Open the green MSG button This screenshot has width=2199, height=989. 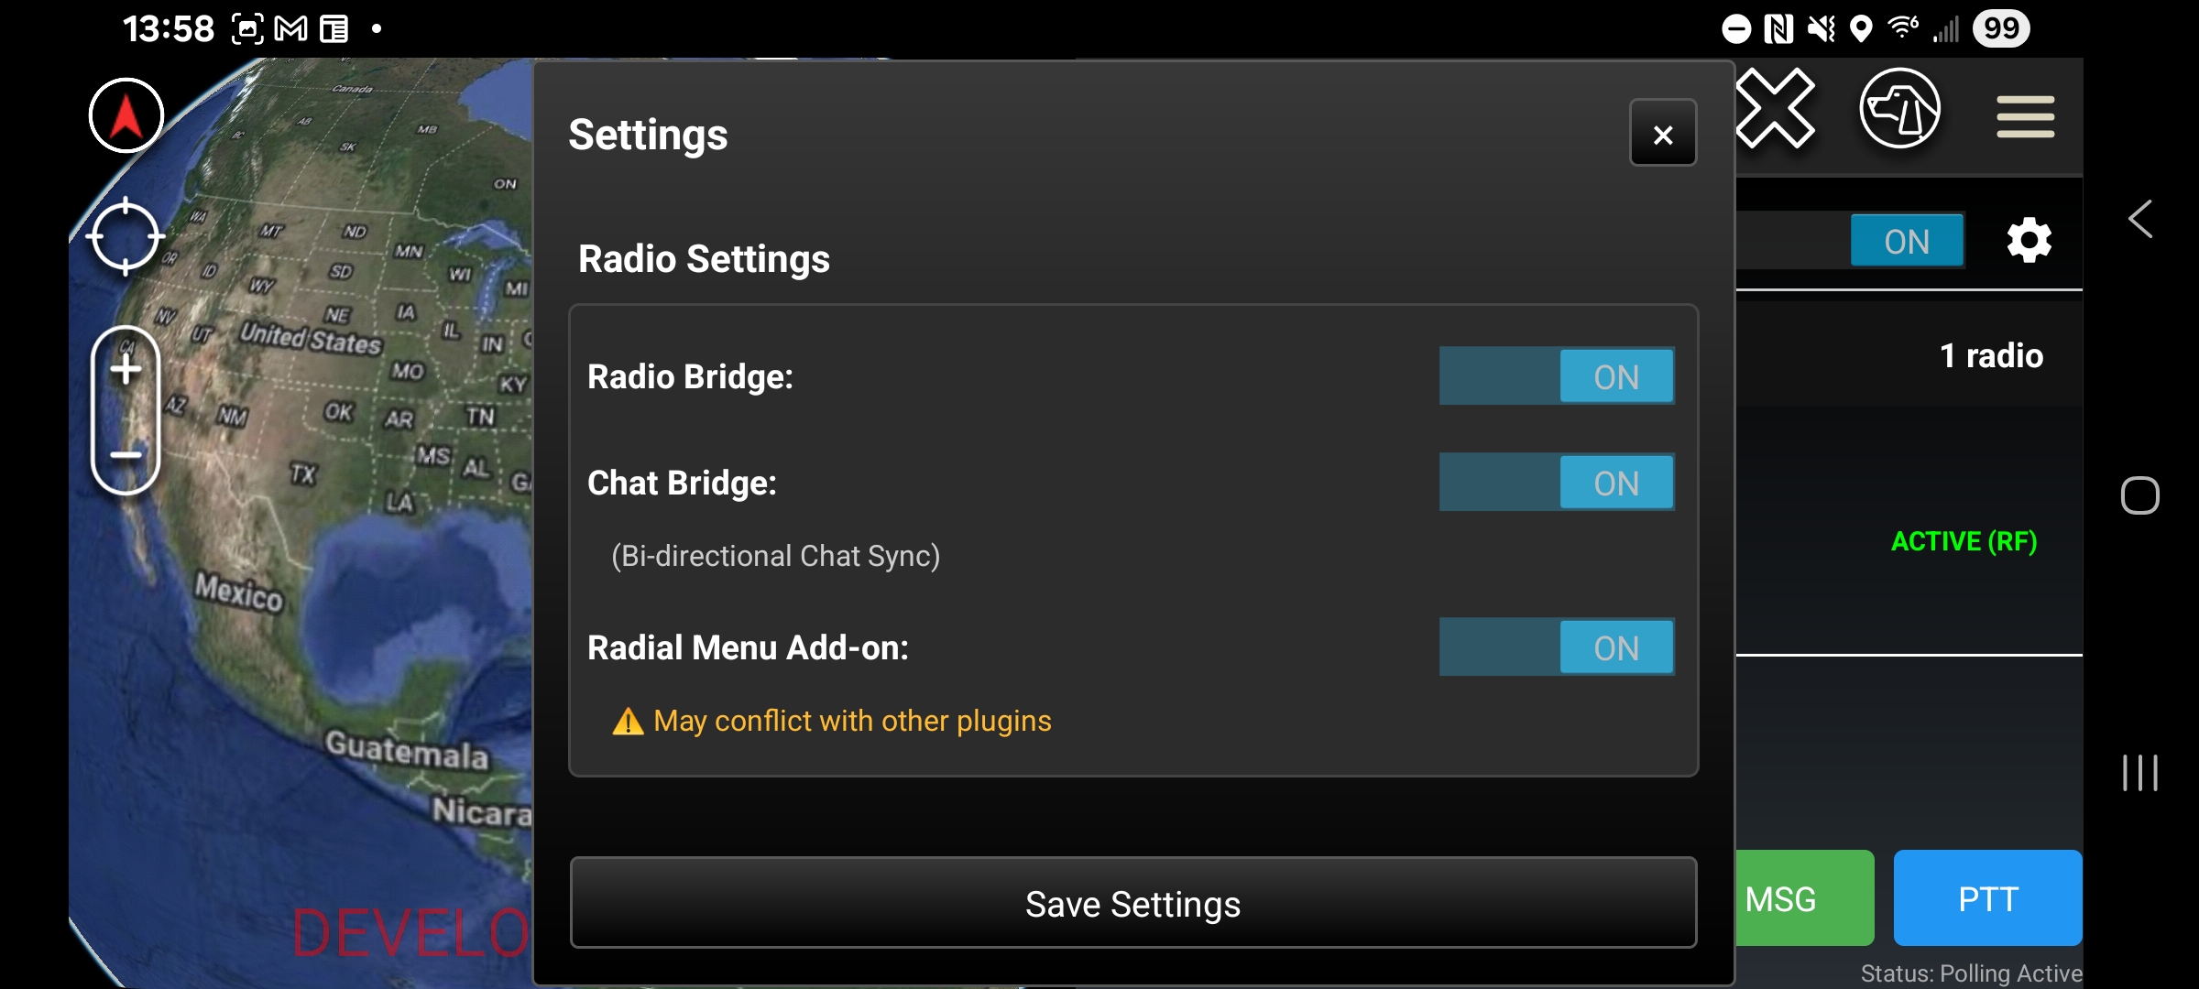pos(1803,898)
